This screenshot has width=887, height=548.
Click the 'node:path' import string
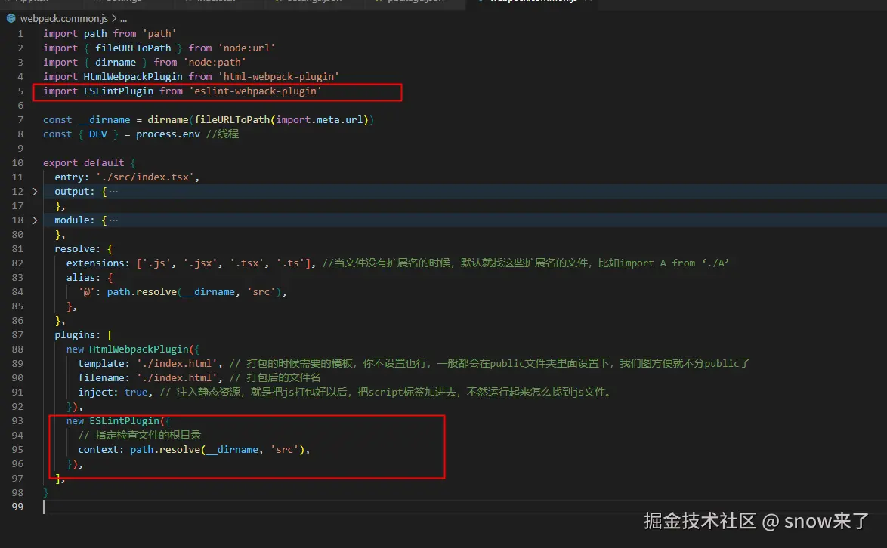(215, 62)
